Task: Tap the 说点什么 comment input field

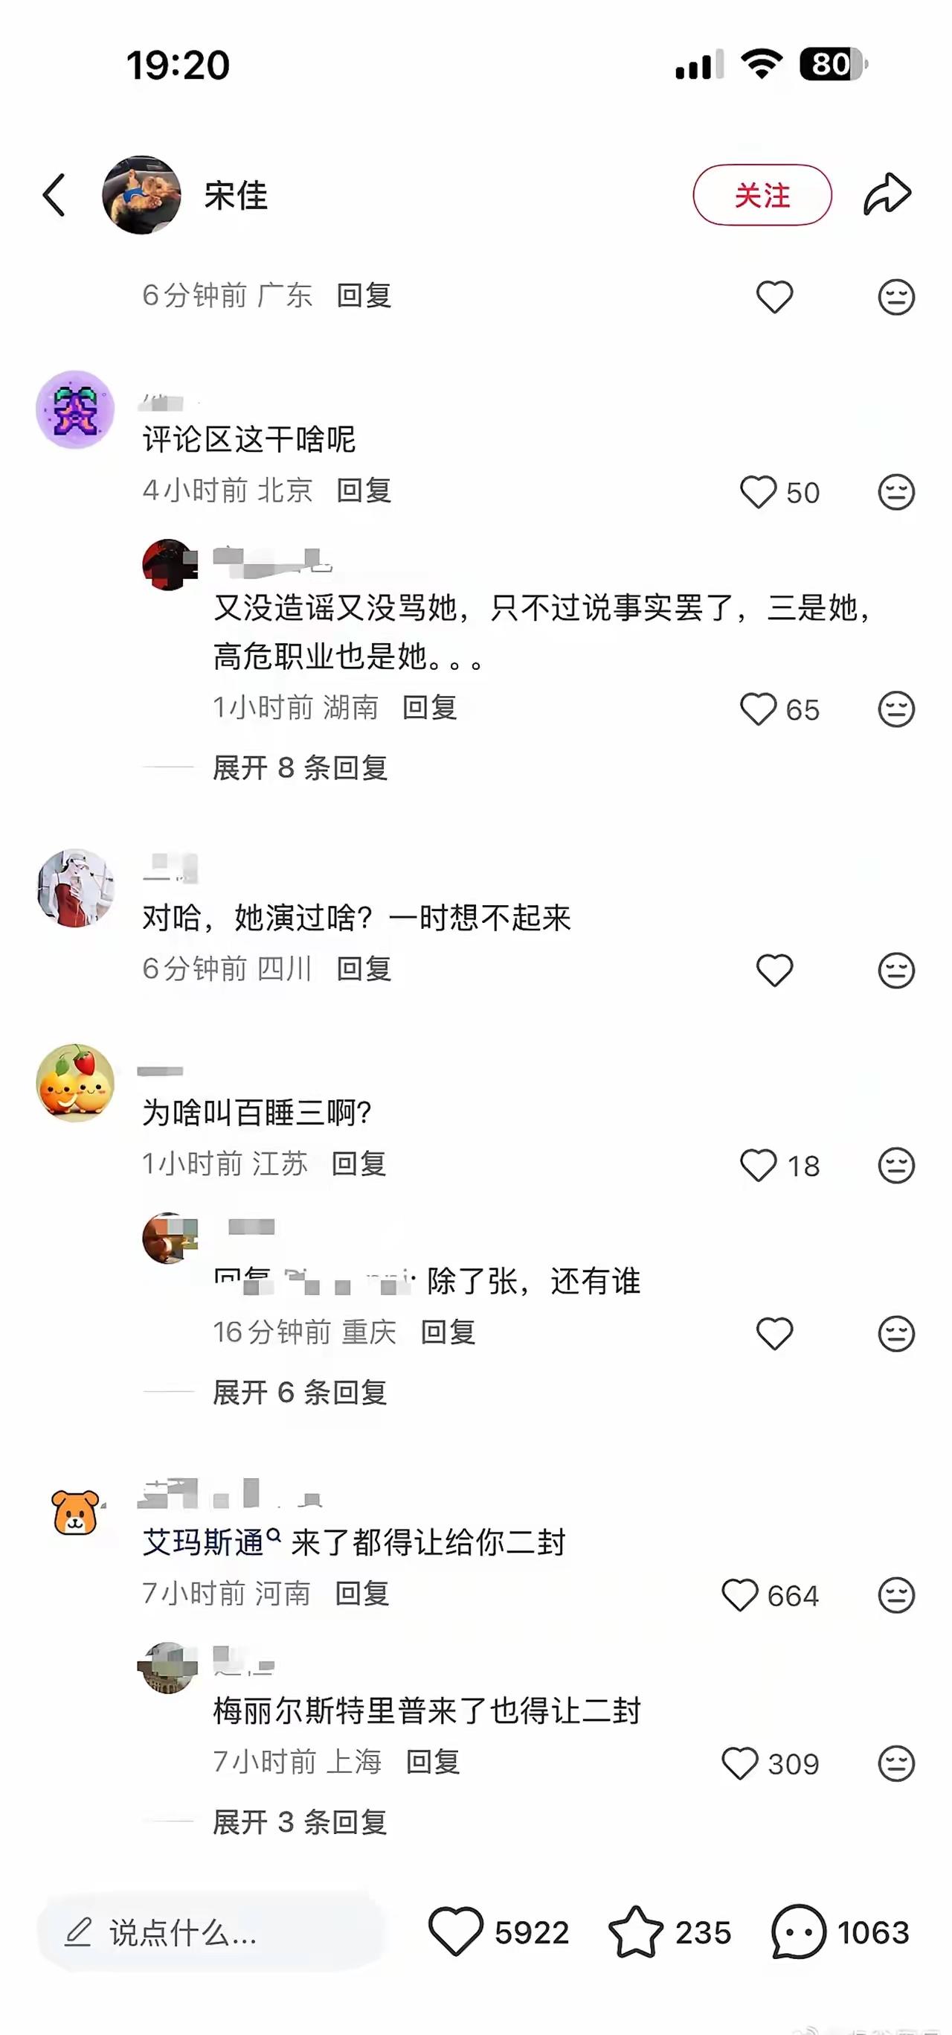Action: point(210,1932)
